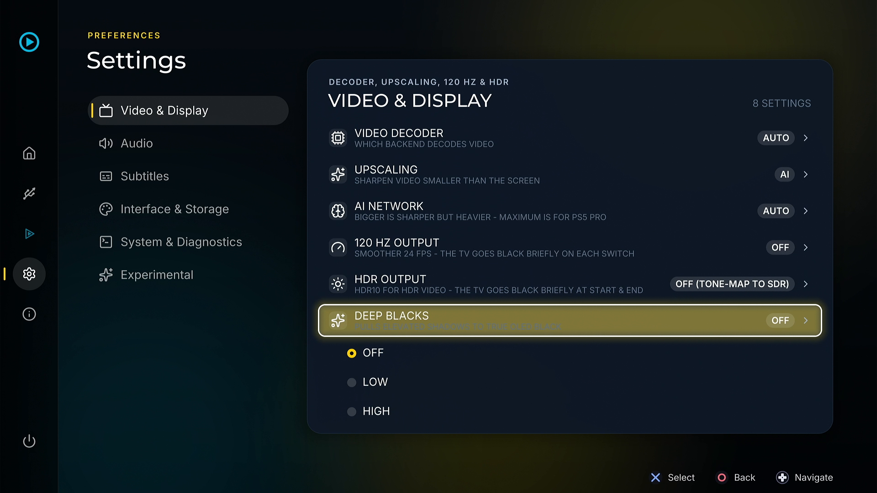The height and width of the screenshot is (493, 877).
Task: Expand Video Decoder options chevron
Action: click(x=806, y=138)
